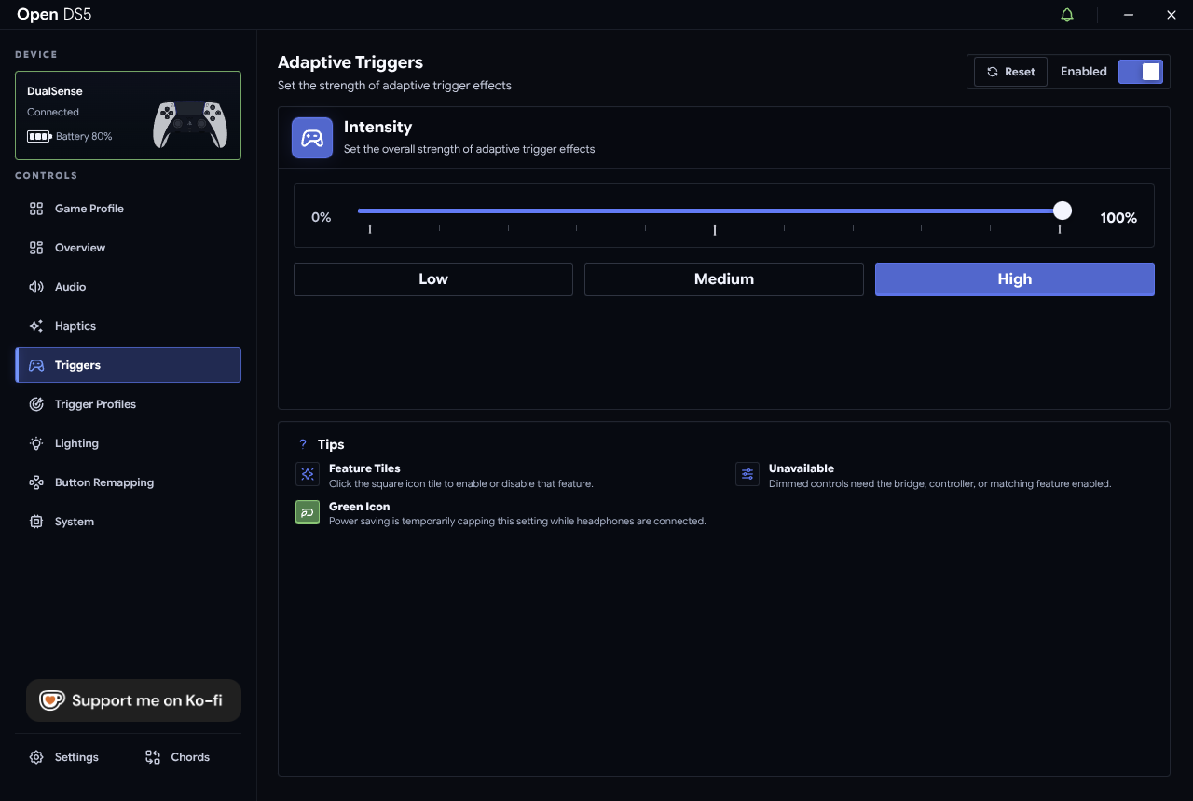1193x801 pixels.
Task: Click the Button Remapping icon
Action: click(36, 482)
